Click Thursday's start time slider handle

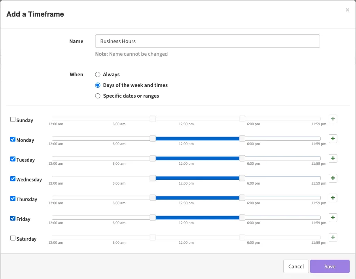click(x=153, y=198)
